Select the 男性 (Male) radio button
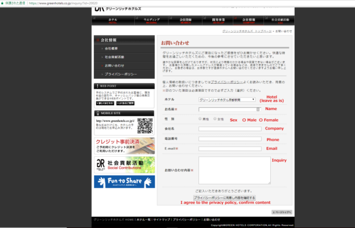Screen dimensions: 355x228 [x=200, y=119]
